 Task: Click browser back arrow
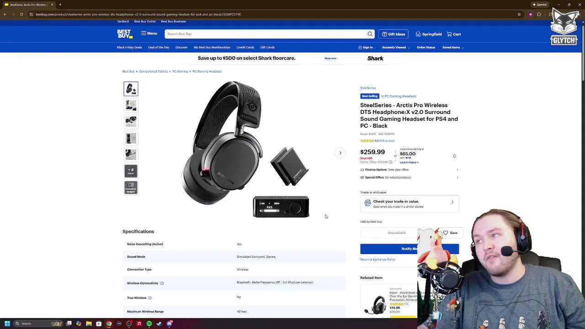coord(5,14)
